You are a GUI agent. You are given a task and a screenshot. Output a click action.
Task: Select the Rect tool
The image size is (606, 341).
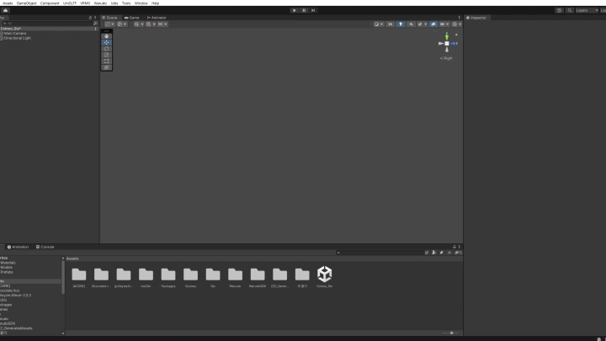(107, 61)
